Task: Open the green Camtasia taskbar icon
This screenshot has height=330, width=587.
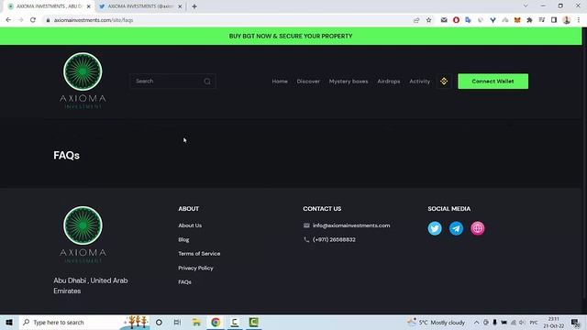Action: 253,322
